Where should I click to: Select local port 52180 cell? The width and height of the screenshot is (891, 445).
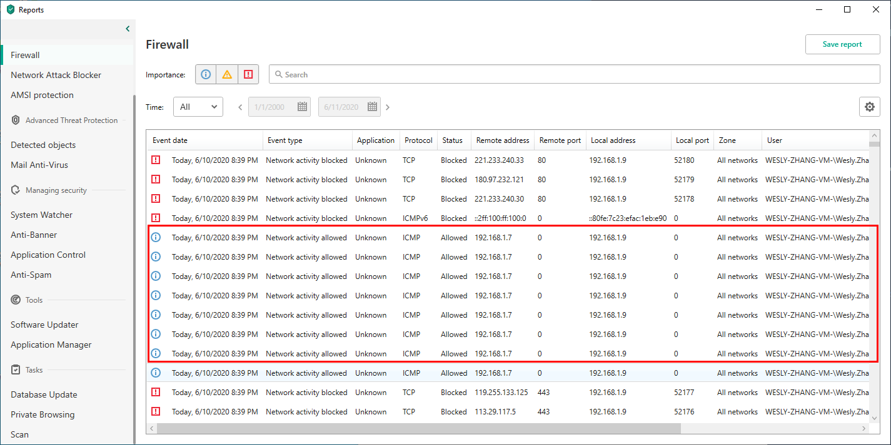pos(684,160)
